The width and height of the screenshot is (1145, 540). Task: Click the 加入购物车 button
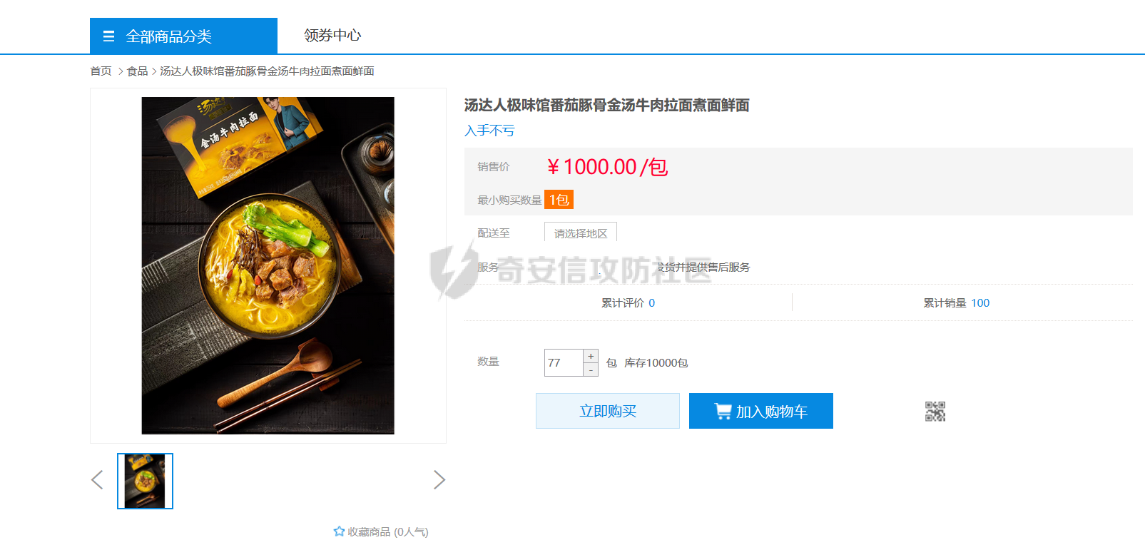tap(761, 411)
